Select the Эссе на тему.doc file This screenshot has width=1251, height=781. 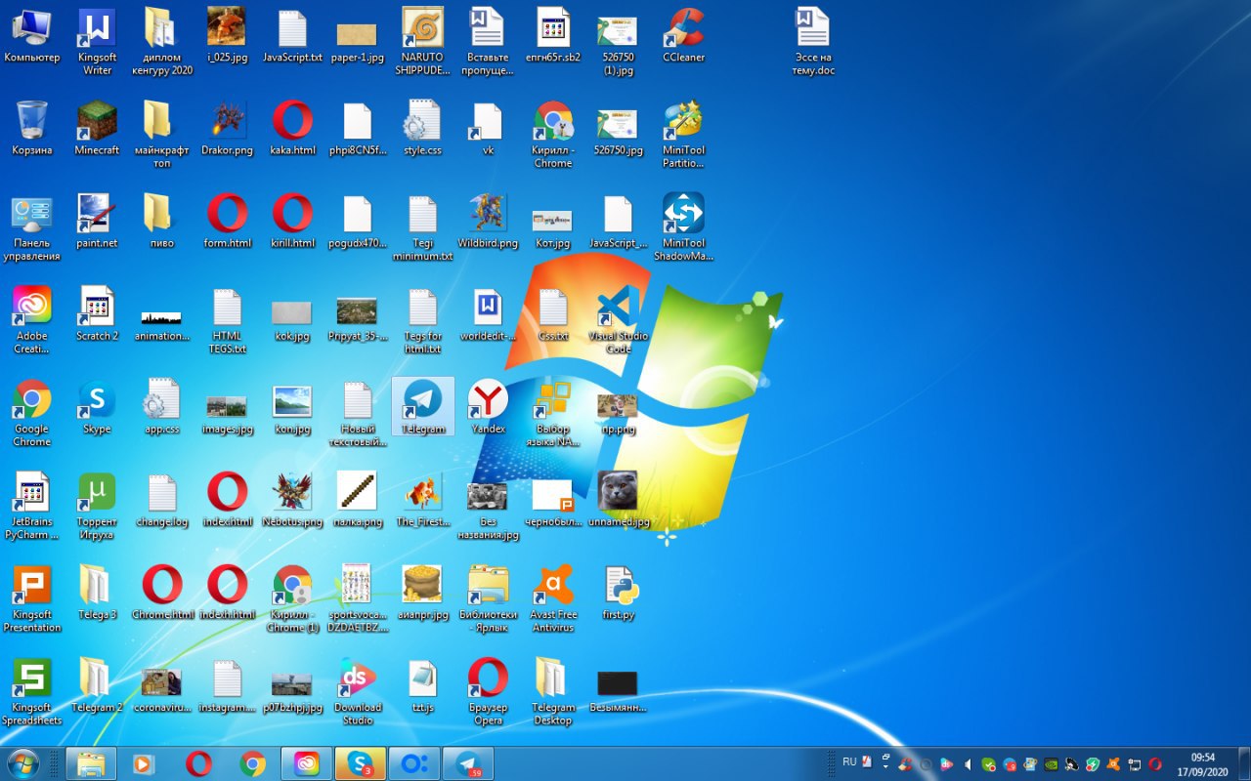coord(813,42)
